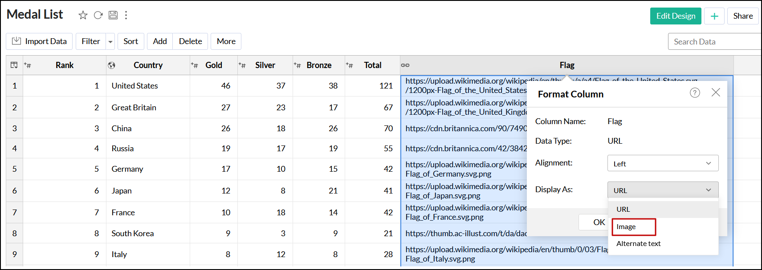
Task: Open the Alignment dropdown
Action: coord(663,163)
